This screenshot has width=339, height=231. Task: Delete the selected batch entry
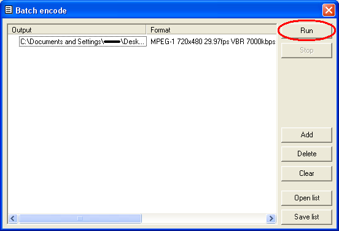pos(306,154)
